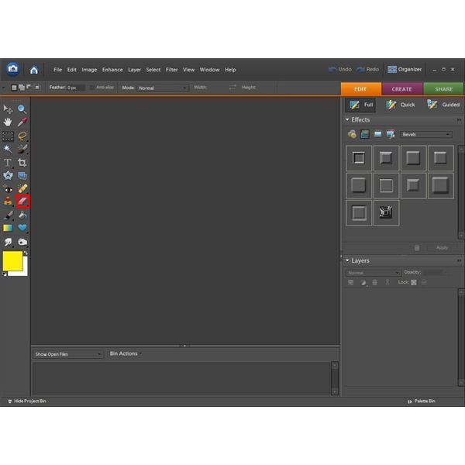465x465 pixels.
Task: Toggle the Anti-alias checkbox
Action: (92, 88)
